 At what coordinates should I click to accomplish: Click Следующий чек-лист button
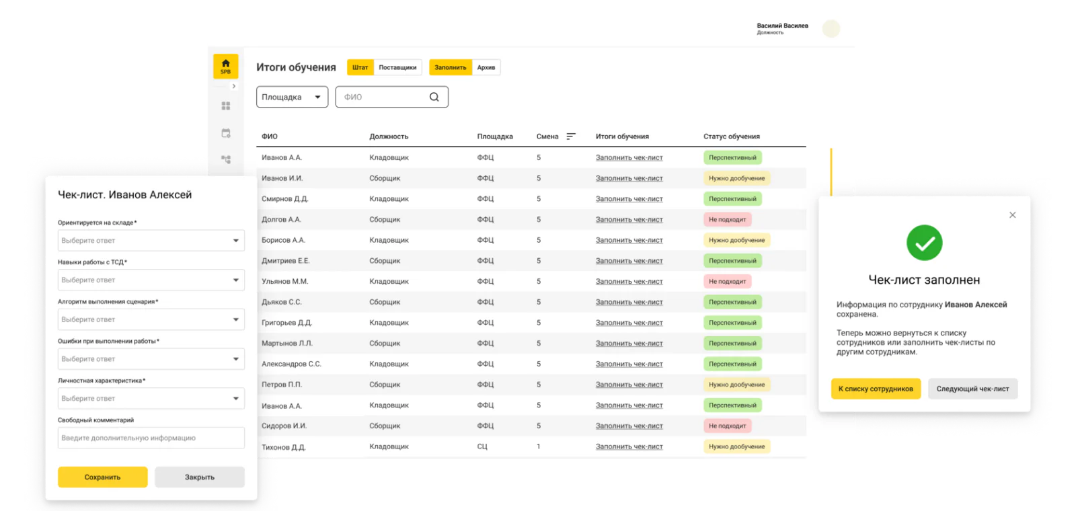point(972,389)
